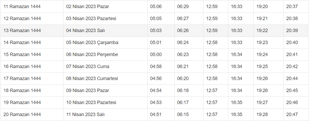Click the 20:47 time cell
The width and height of the screenshot is (309, 121).
click(292, 114)
